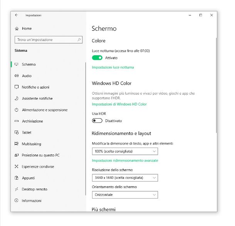Click the magnifier search icon

point(79,40)
